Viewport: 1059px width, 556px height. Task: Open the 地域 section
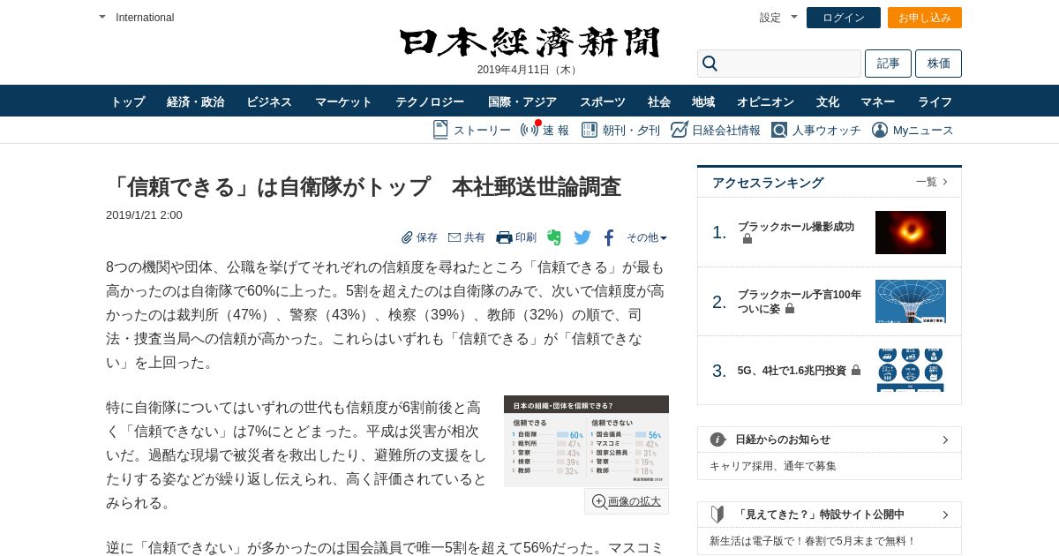[x=703, y=101]
